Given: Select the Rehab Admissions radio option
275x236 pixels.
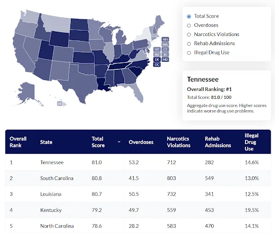Looking at the screenshot, I should tap(189, 44).
